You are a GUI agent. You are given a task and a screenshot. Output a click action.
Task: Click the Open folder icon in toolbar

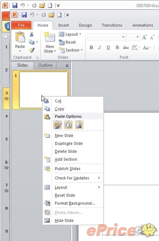point(52,15)
